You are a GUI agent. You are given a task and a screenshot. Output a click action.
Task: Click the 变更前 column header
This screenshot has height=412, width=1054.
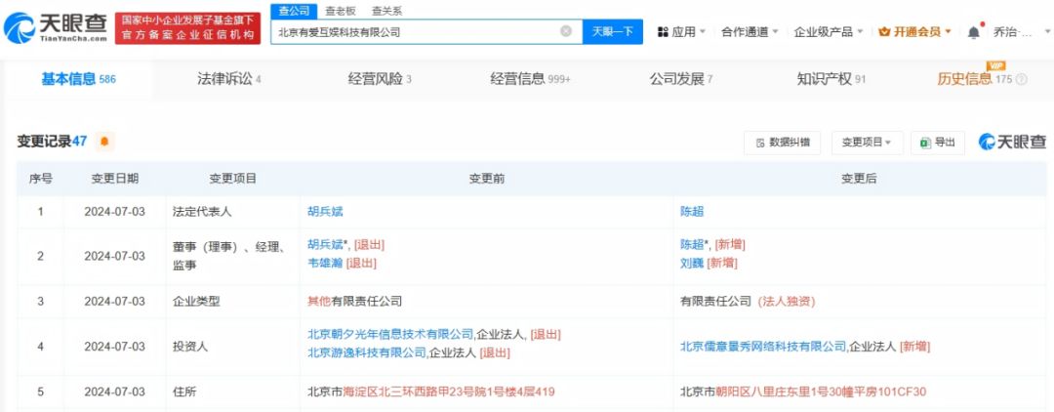tap(487, 179)
